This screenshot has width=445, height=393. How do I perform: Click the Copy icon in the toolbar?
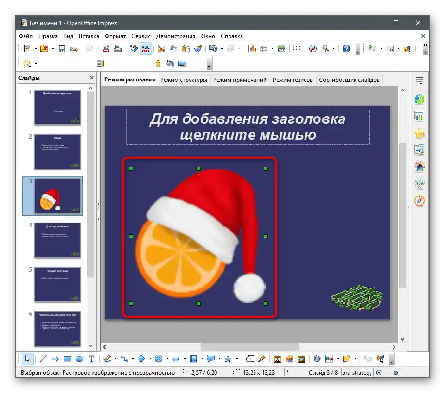pos(173,49)
